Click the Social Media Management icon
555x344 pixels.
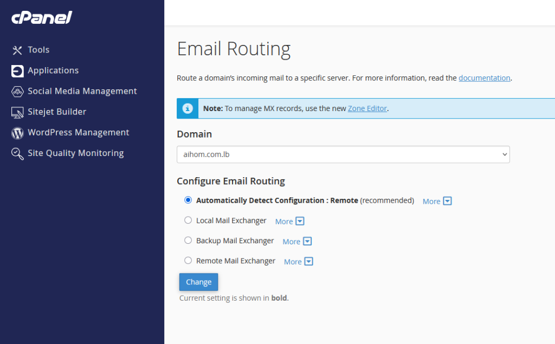[x=17, y=92]
